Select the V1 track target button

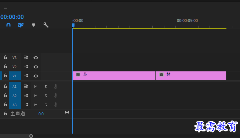(15, 76)
